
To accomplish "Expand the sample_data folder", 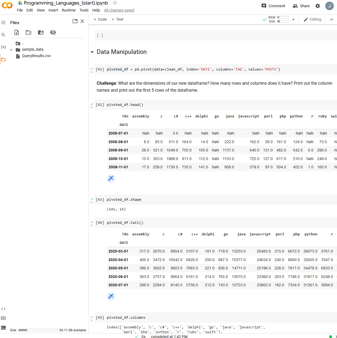I will 11,49.
